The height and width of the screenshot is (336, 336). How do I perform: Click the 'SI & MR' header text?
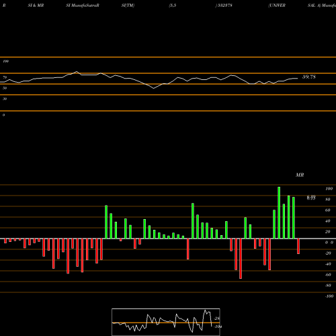pos(36,5)
